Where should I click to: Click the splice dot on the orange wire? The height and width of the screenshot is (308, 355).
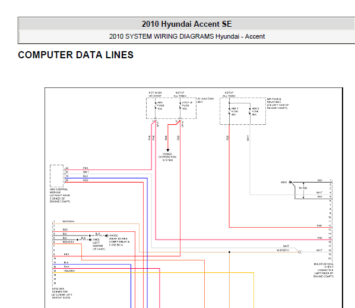(229, 252)
